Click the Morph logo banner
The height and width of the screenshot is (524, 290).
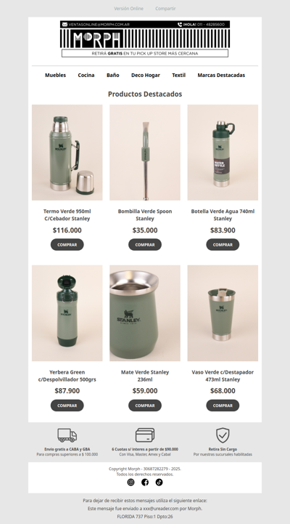[145, 39]
